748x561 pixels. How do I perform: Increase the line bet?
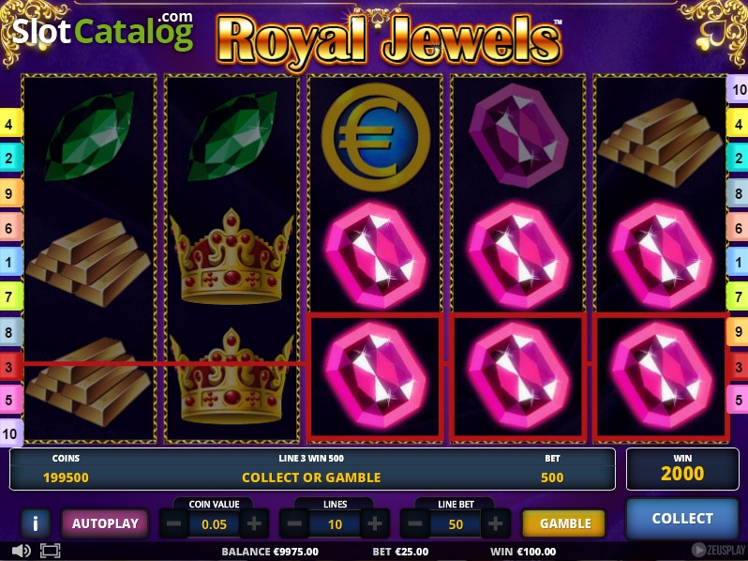[496, 523]
